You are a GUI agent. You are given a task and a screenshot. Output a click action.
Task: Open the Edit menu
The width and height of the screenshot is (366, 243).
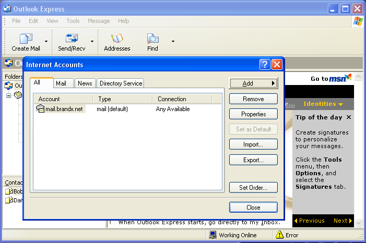(x=33, y=21)
